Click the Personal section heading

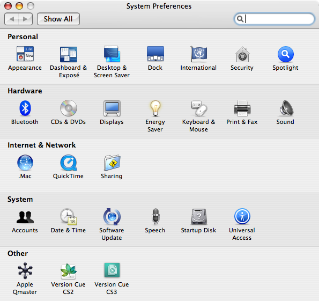click(23, 36)
